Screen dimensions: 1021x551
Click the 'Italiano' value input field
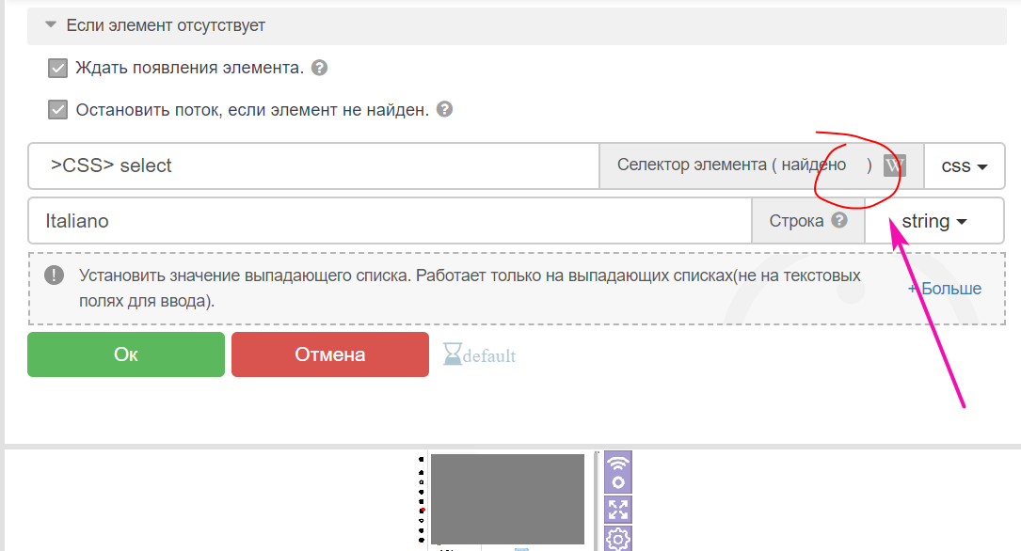click(390, 221)
